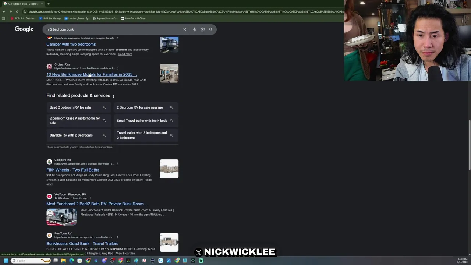The height and width of the screenshot is (265, 471).
Task: Open Psynaps Remote Control bookmark
Action: pos(106,18)
